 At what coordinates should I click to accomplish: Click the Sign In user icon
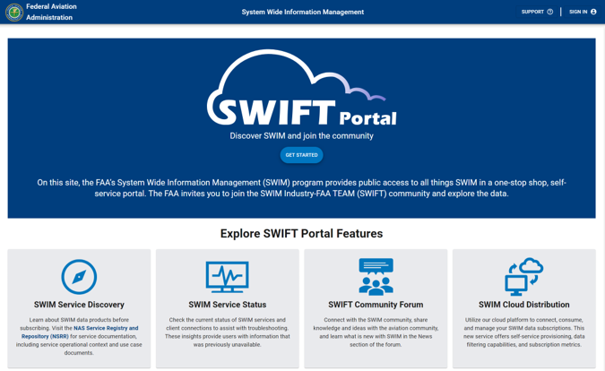[x=593, y=12]
